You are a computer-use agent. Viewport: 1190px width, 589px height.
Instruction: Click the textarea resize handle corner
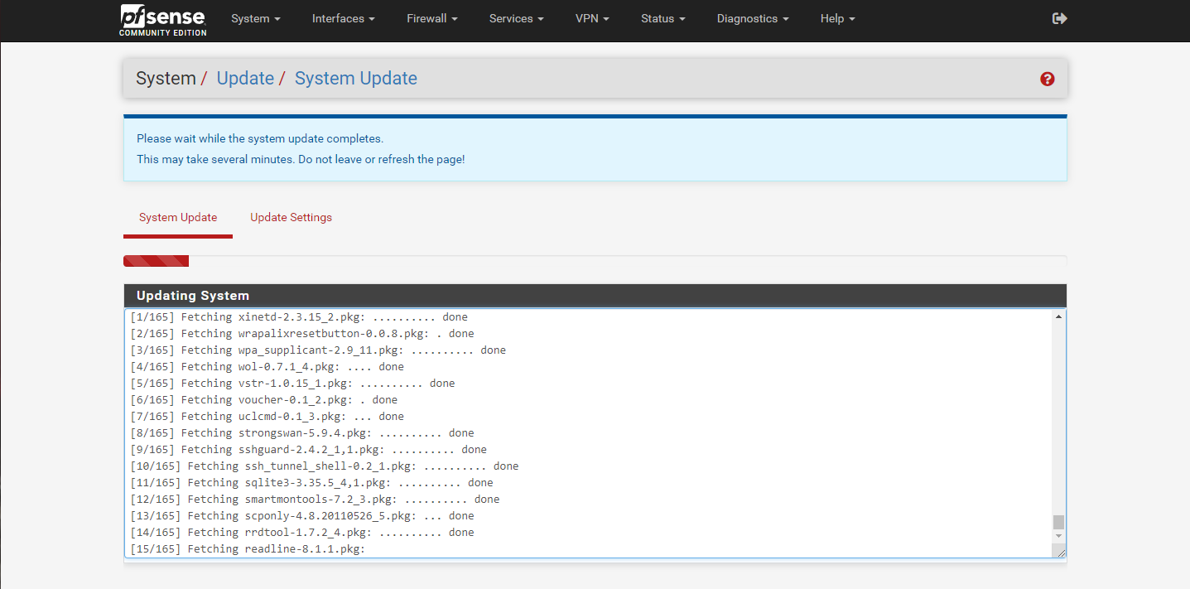tap(1060, 552)
